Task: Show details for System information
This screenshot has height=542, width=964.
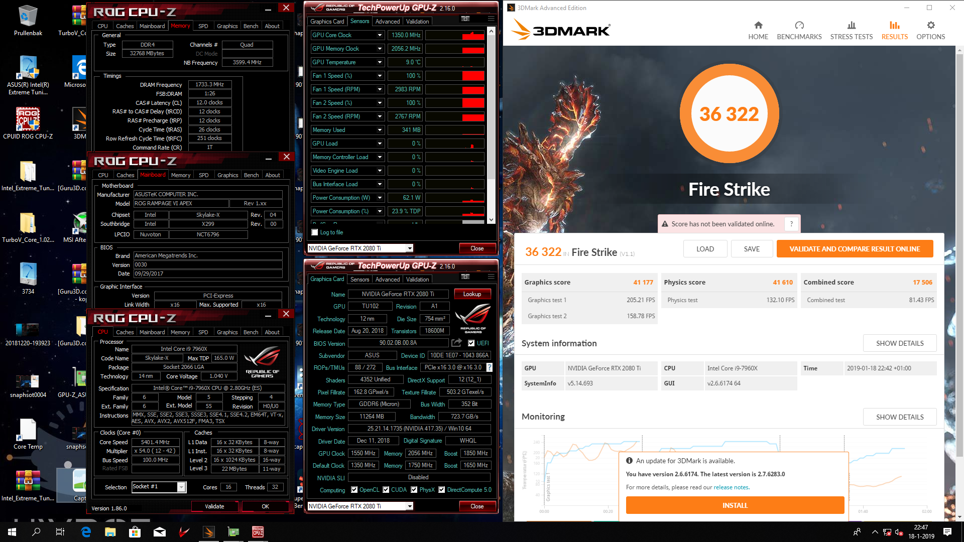Action: pos(900,343)
